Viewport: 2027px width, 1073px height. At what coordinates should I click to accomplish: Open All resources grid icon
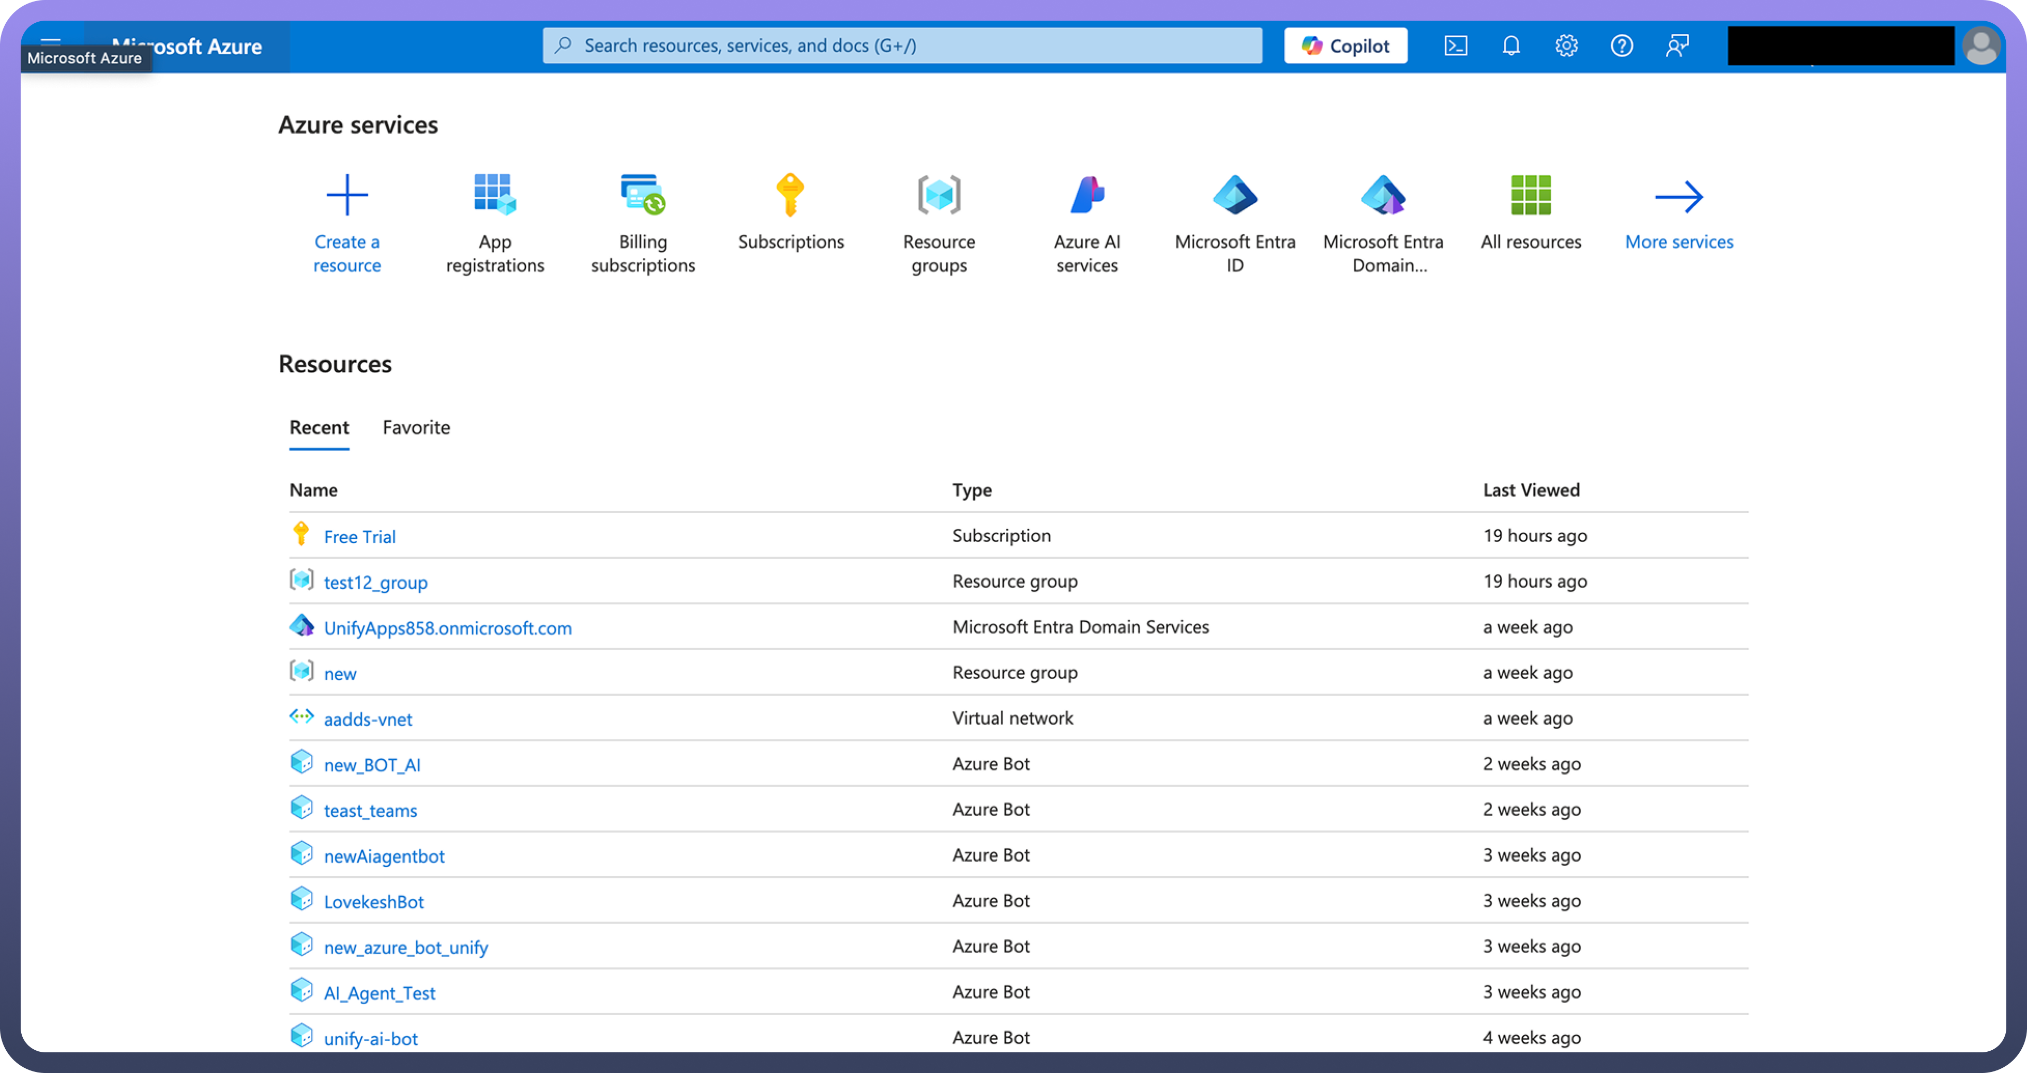(1531, 194)
